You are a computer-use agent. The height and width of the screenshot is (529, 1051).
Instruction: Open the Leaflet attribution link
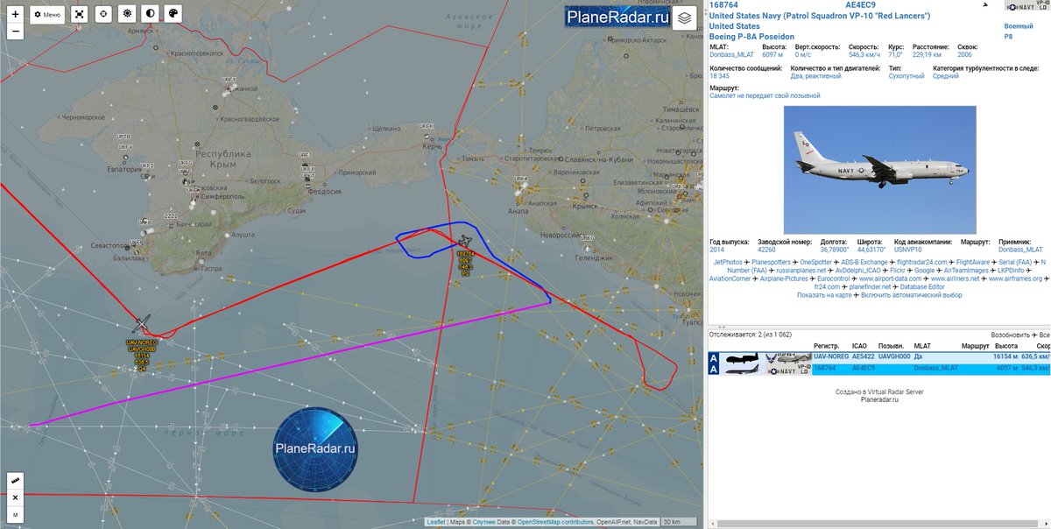click(435, 522)
